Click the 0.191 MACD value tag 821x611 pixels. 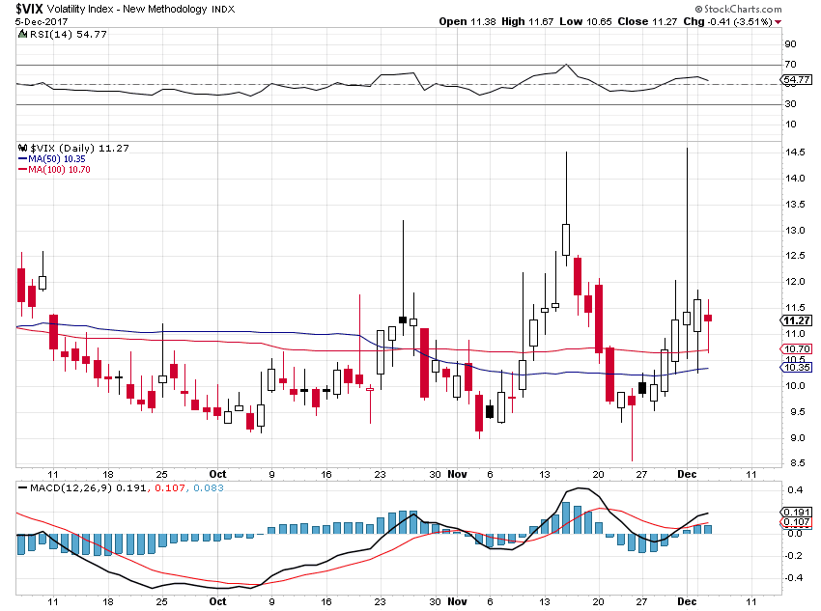coord(797,513)
